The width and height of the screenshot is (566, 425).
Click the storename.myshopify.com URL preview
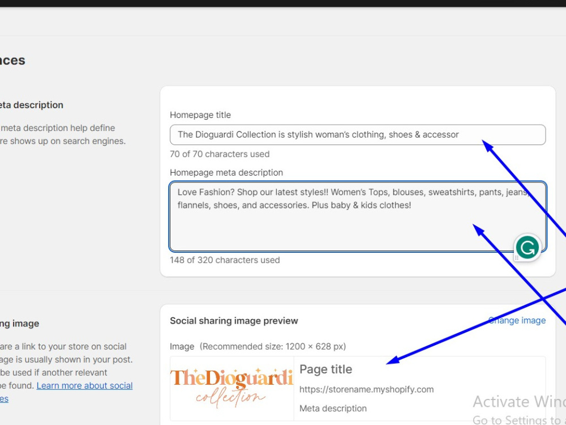[366, 390]
